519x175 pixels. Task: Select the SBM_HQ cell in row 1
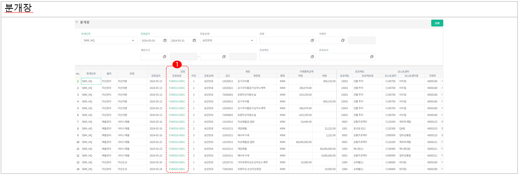(x=90, y=81)
